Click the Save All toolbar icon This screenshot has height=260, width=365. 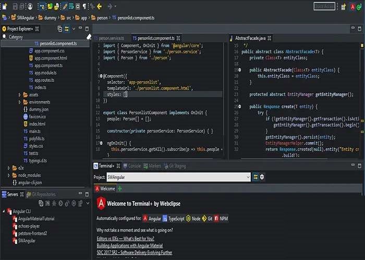pos(22,6)
